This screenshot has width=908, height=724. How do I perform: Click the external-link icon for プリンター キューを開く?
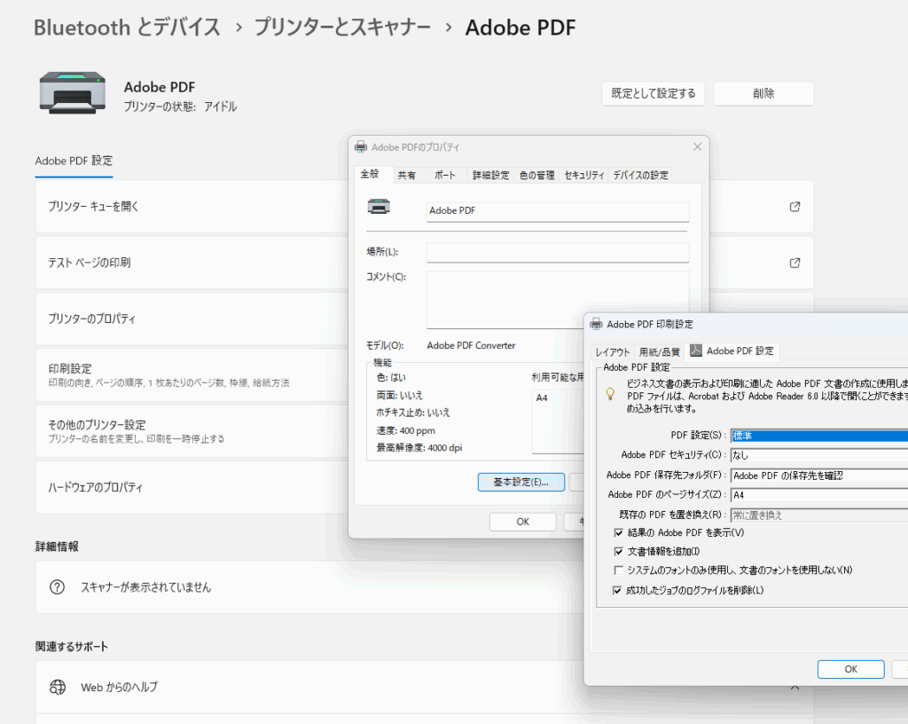pyautogui.click(x=794, y=207)
